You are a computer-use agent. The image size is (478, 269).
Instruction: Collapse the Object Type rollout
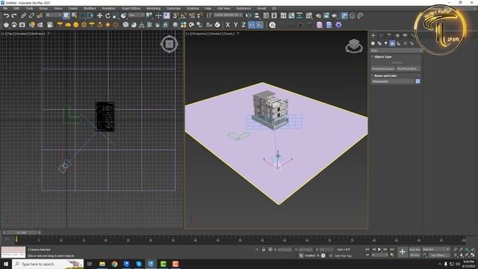tap(383, 57)
